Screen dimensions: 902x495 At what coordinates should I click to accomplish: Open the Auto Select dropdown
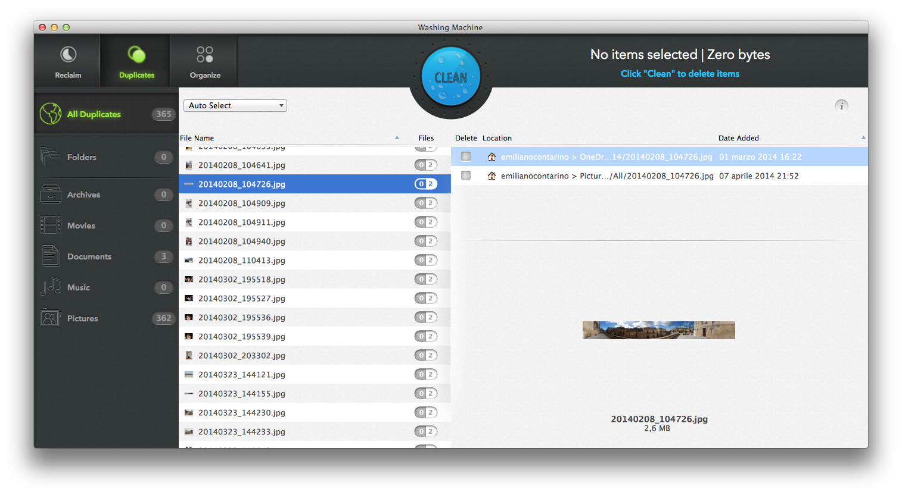coord(235,105)
